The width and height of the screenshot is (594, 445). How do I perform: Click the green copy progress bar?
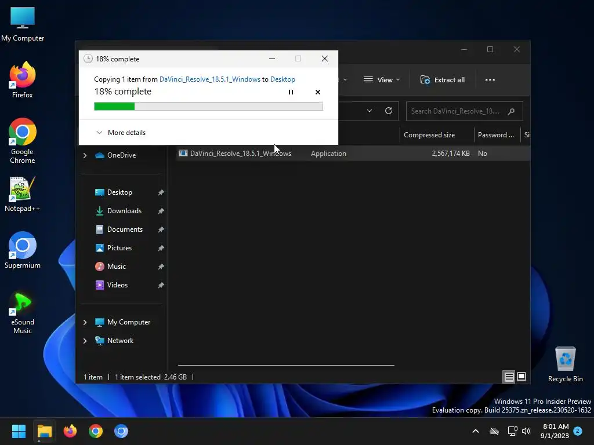[x=208, y=107]
